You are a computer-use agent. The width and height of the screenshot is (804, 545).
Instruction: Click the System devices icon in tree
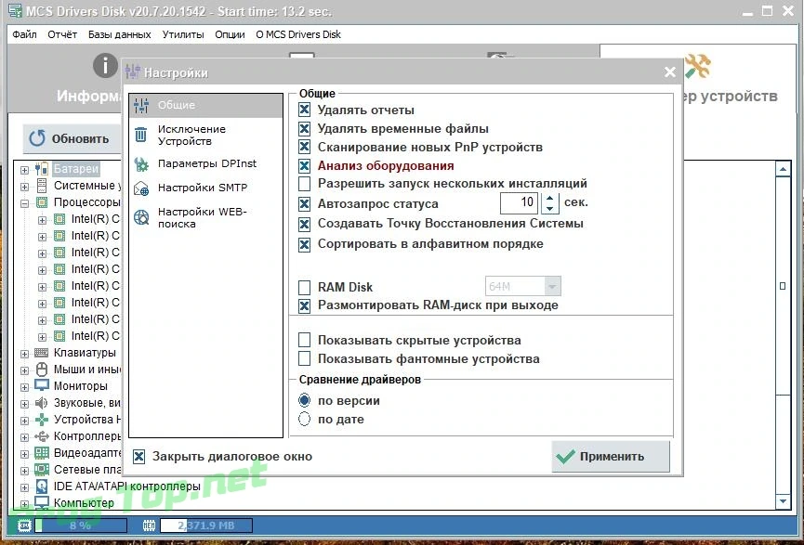tap(42, 186)
